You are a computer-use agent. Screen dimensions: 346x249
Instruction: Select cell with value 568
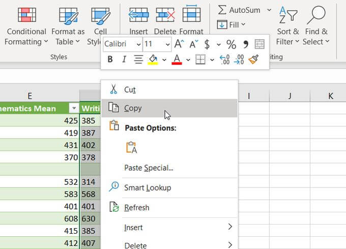click(x=90, y=194)
